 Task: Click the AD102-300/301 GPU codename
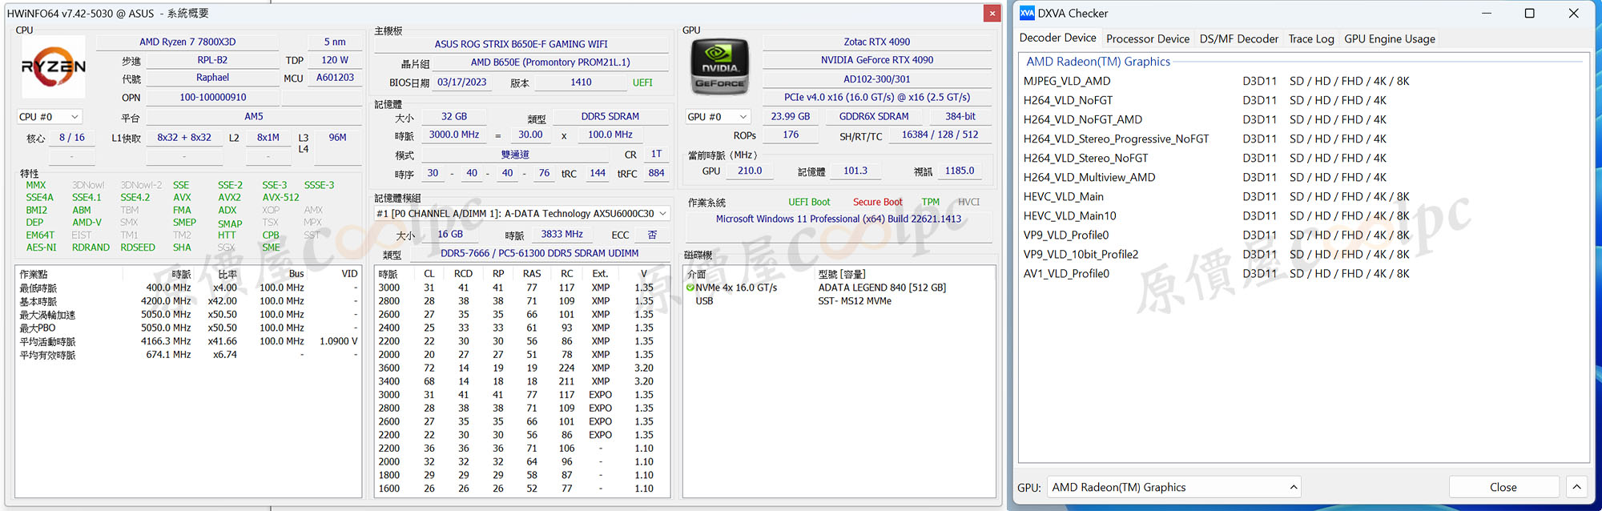(876, 79)
